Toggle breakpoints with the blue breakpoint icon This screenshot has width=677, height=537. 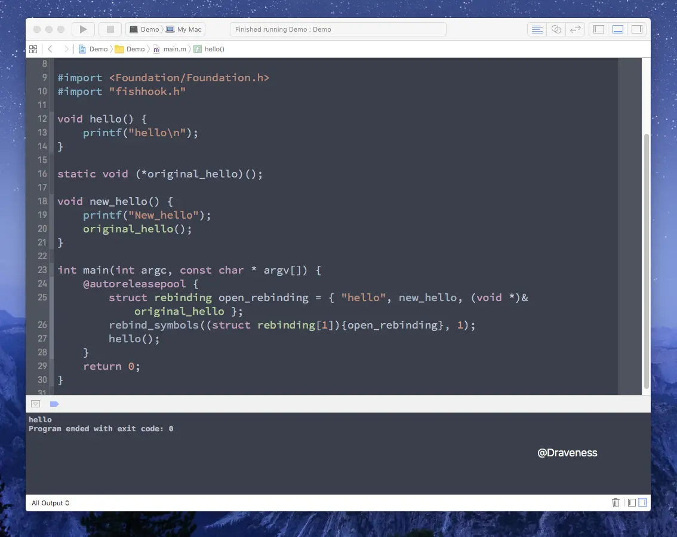[x=54, y=404]
